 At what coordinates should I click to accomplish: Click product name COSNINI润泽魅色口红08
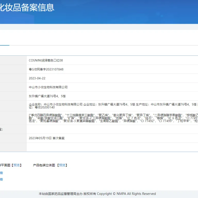point(46,60)
